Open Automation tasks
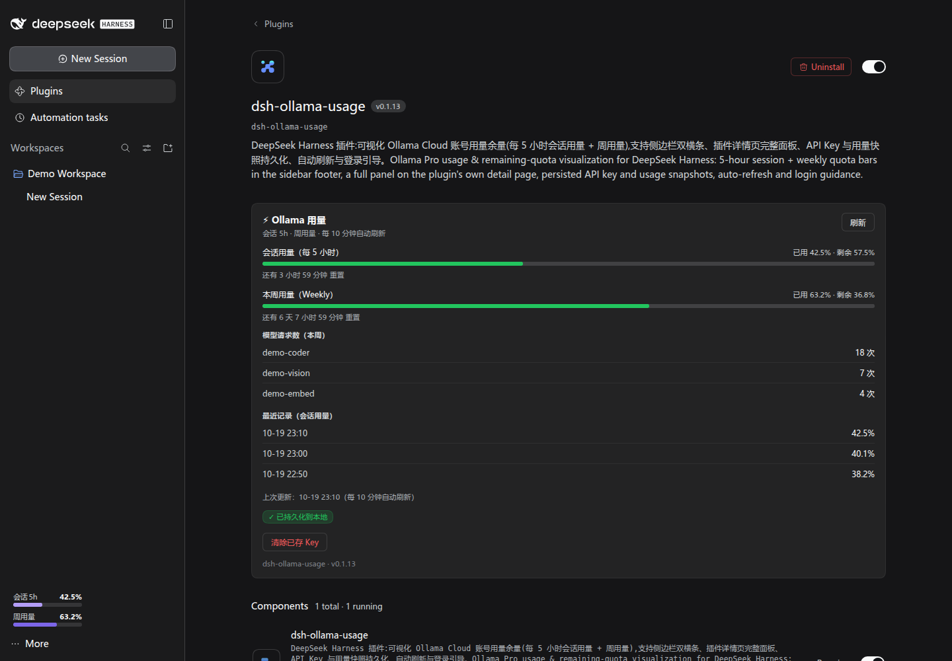The width and height of the screenshot is (952, 661). coord(93,118)
